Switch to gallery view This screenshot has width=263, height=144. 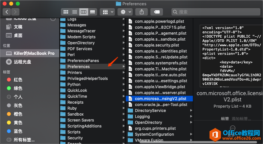92,12
